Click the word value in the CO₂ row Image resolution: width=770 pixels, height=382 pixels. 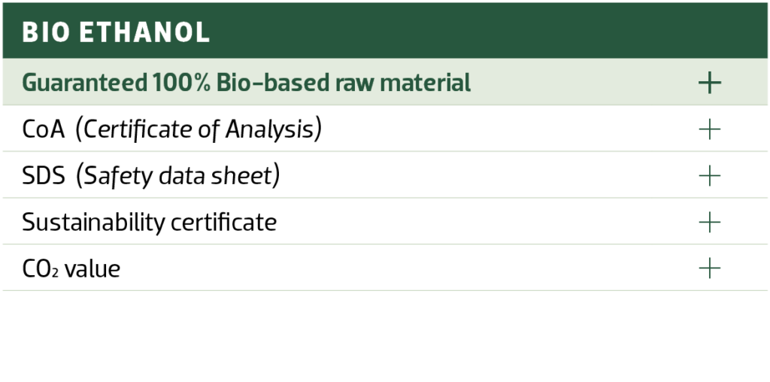point(92,268)
